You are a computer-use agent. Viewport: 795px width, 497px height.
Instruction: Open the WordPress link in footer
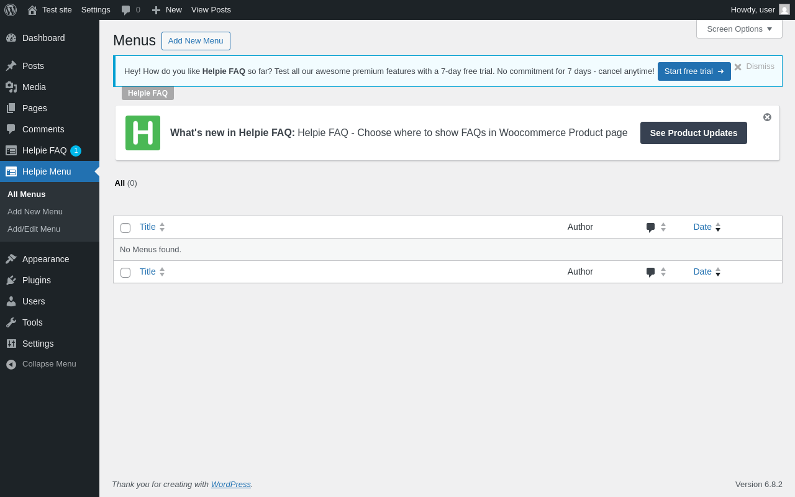tap(231, 484)
